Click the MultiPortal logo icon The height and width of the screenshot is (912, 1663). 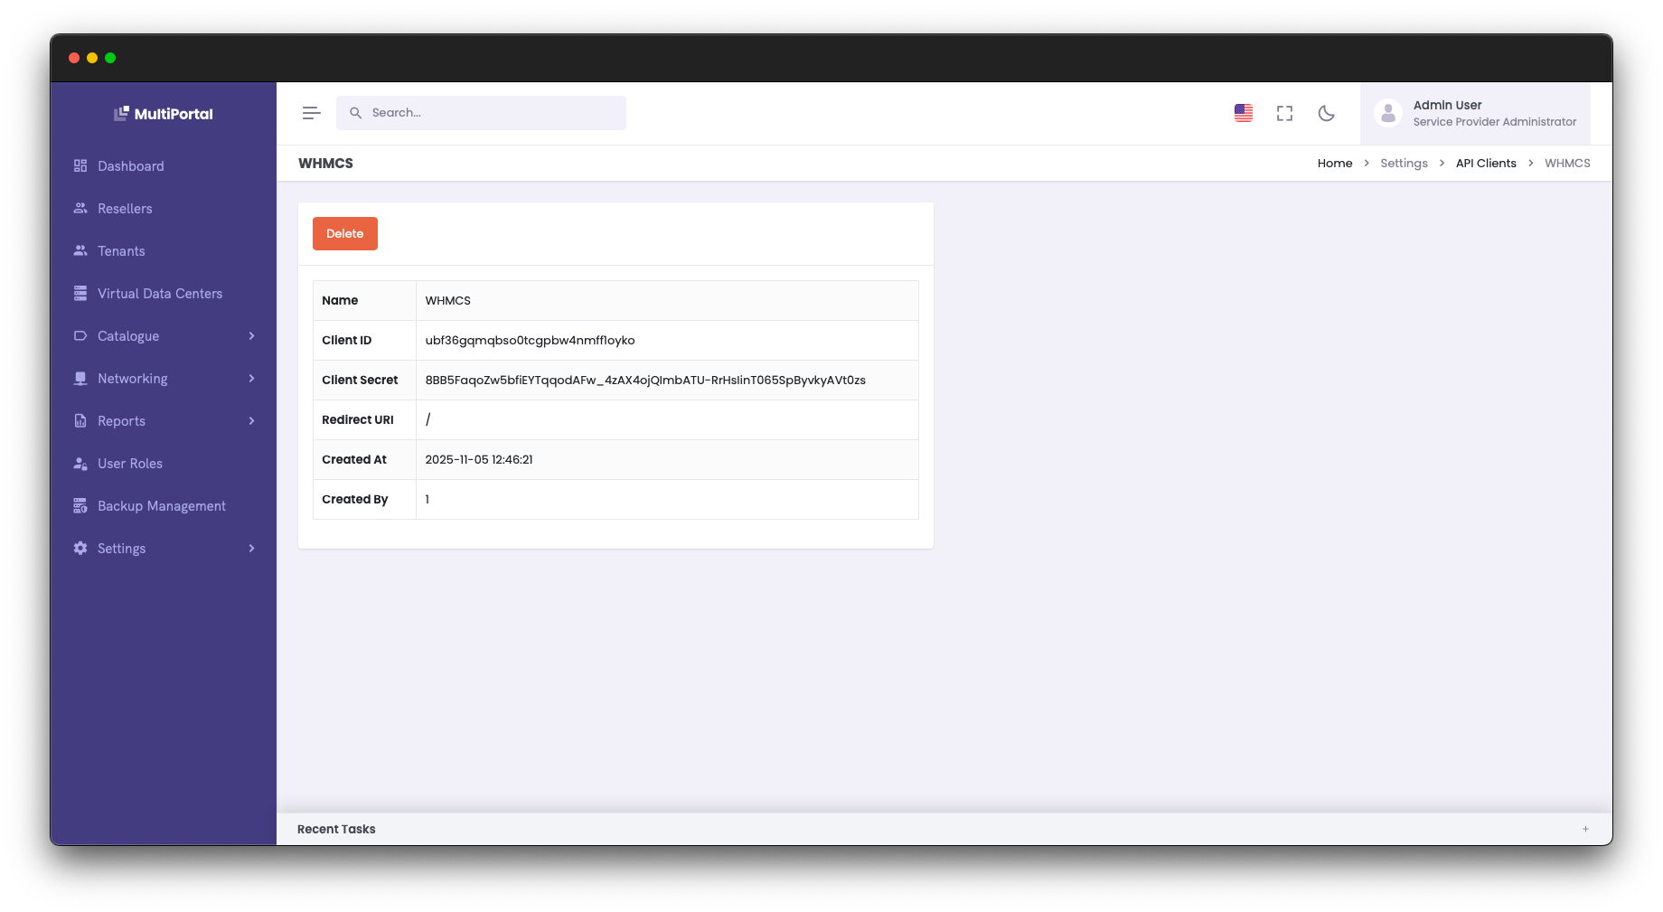coord(121,113)
